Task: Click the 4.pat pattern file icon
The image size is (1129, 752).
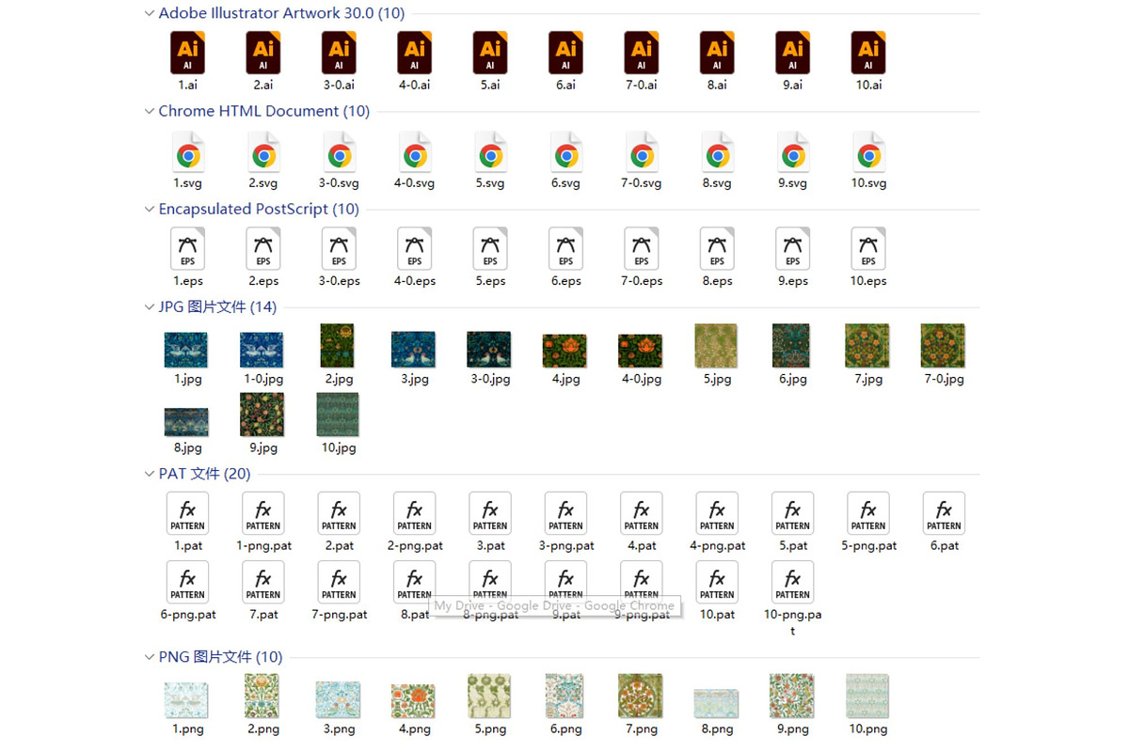Action: (642, 514)
